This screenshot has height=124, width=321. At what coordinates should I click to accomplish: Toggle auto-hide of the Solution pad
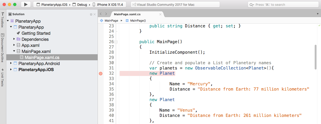[91, 14]
